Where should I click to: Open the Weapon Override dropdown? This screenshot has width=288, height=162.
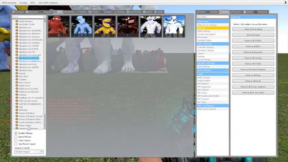(x=29, y=152)
